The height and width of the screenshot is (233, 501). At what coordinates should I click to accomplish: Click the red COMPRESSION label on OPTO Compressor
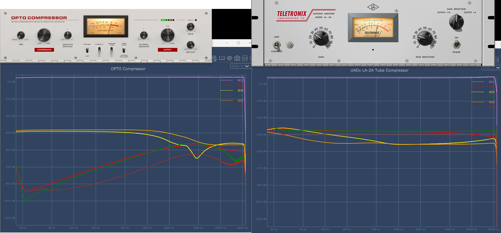click(x=44, y=50)
